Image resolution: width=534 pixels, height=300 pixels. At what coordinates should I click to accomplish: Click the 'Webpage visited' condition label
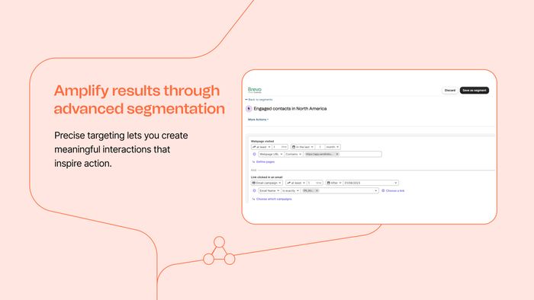click(262, 142)
